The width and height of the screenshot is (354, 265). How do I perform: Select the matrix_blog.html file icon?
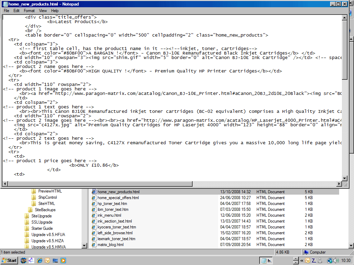(94, 245)
